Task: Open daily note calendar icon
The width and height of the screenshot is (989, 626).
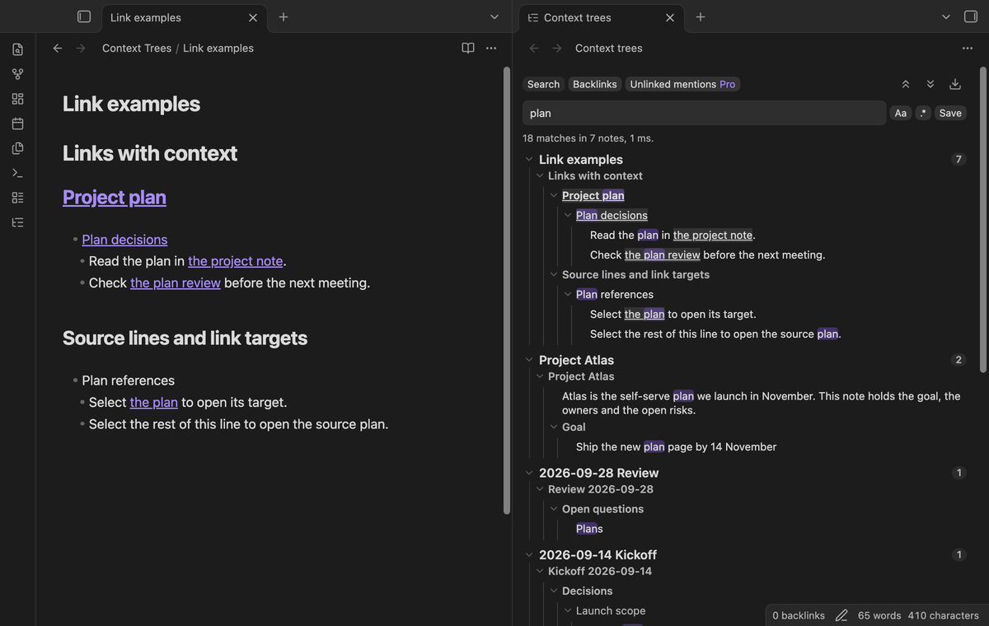Action: point(17,124)
